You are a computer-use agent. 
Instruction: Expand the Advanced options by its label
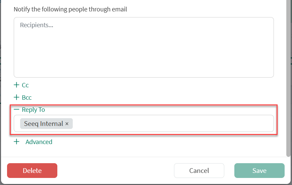(x=39, y=142)
